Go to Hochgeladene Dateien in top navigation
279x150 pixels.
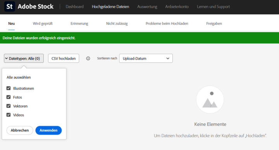110,7
